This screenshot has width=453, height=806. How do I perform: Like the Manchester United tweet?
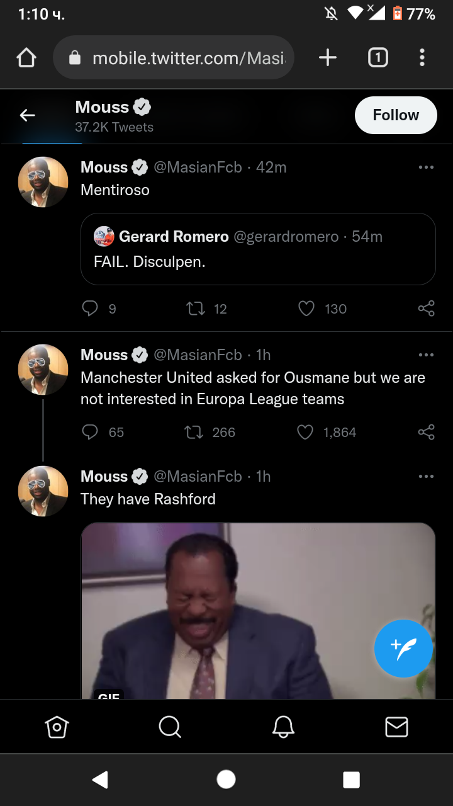coord(305,433)
